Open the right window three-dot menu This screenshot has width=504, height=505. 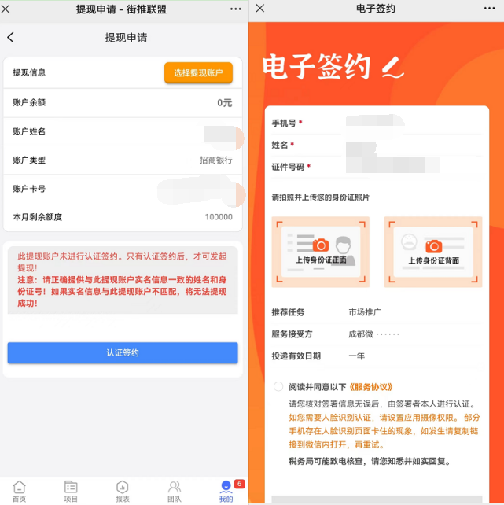pos(486,9)
